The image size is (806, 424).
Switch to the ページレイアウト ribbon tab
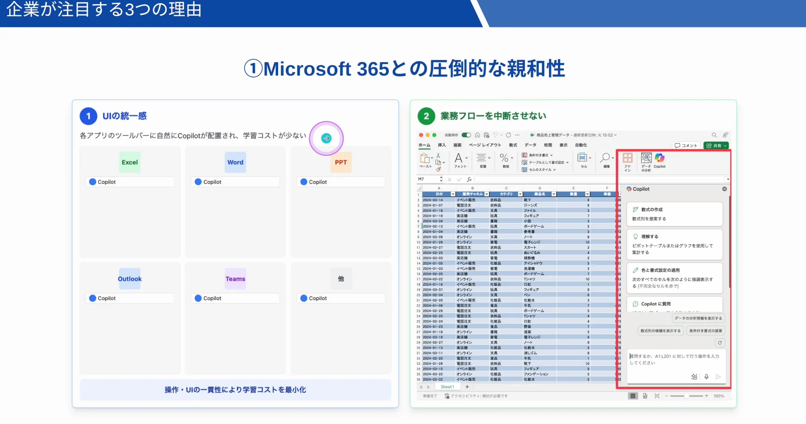[485, 145]
